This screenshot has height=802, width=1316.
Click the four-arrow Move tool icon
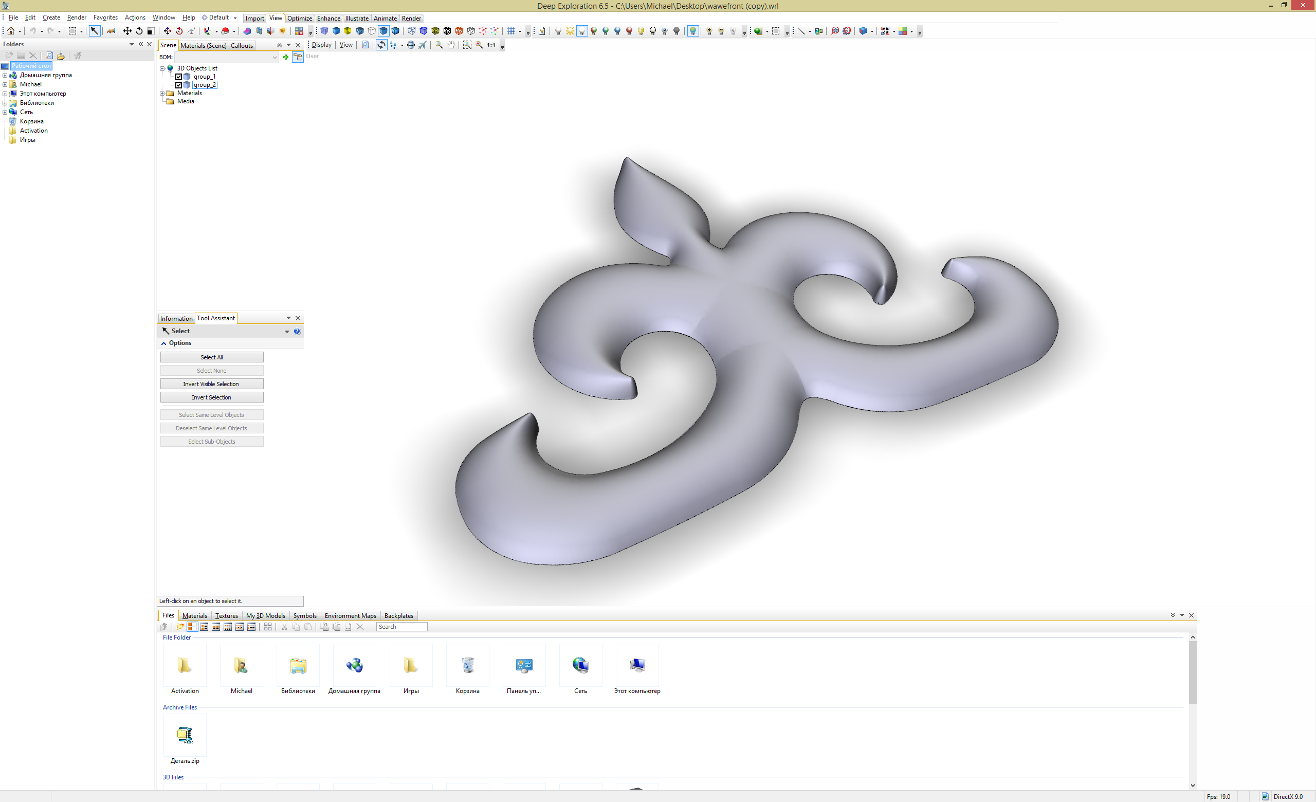click(127, 31)
